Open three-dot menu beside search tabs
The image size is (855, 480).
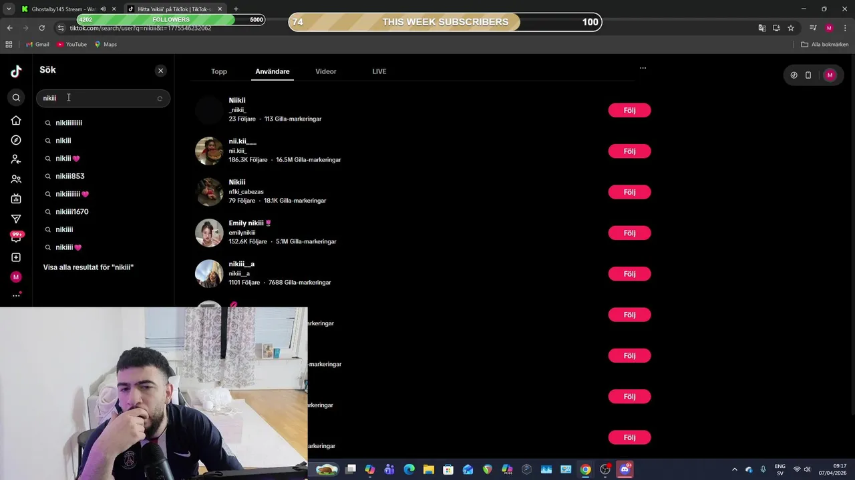643,68
